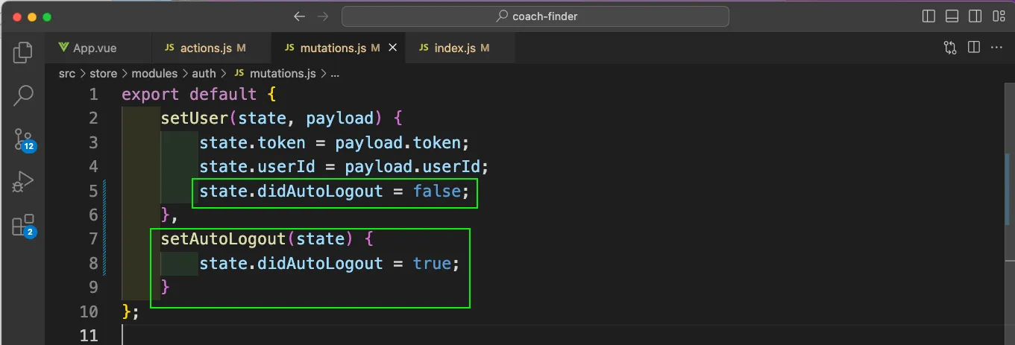Click the breadcrumb trailing ellipsis symbol

coord(335,73)
